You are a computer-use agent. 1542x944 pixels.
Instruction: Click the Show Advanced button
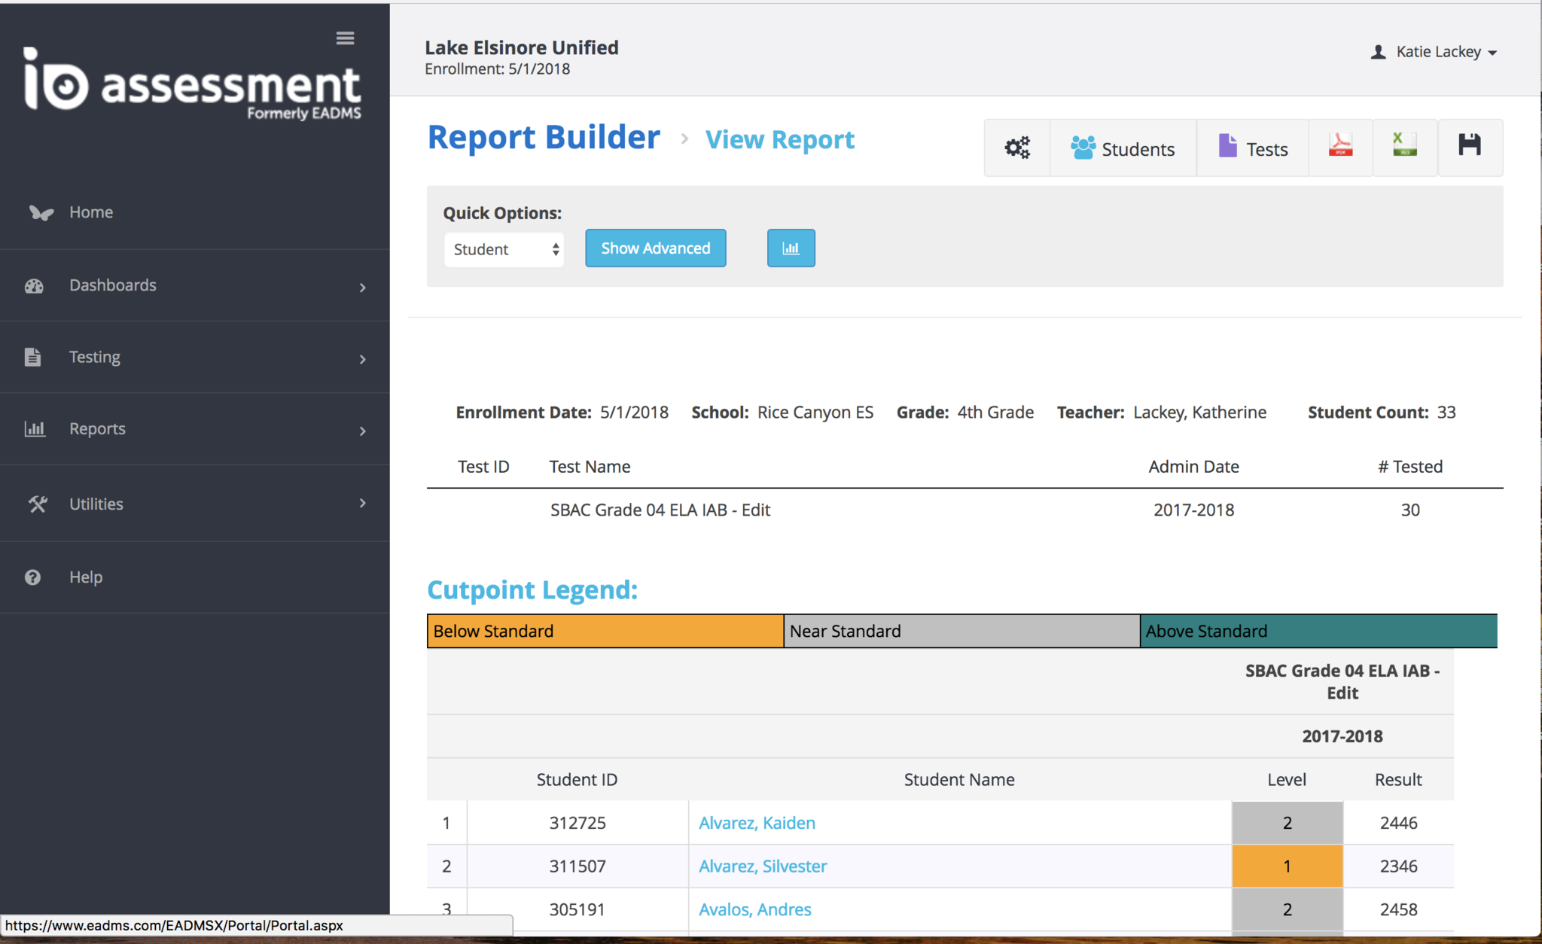click(655, 248)
